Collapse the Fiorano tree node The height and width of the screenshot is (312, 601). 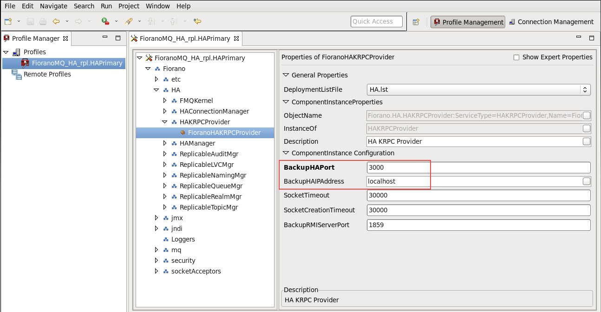click(x=148, y=69)
